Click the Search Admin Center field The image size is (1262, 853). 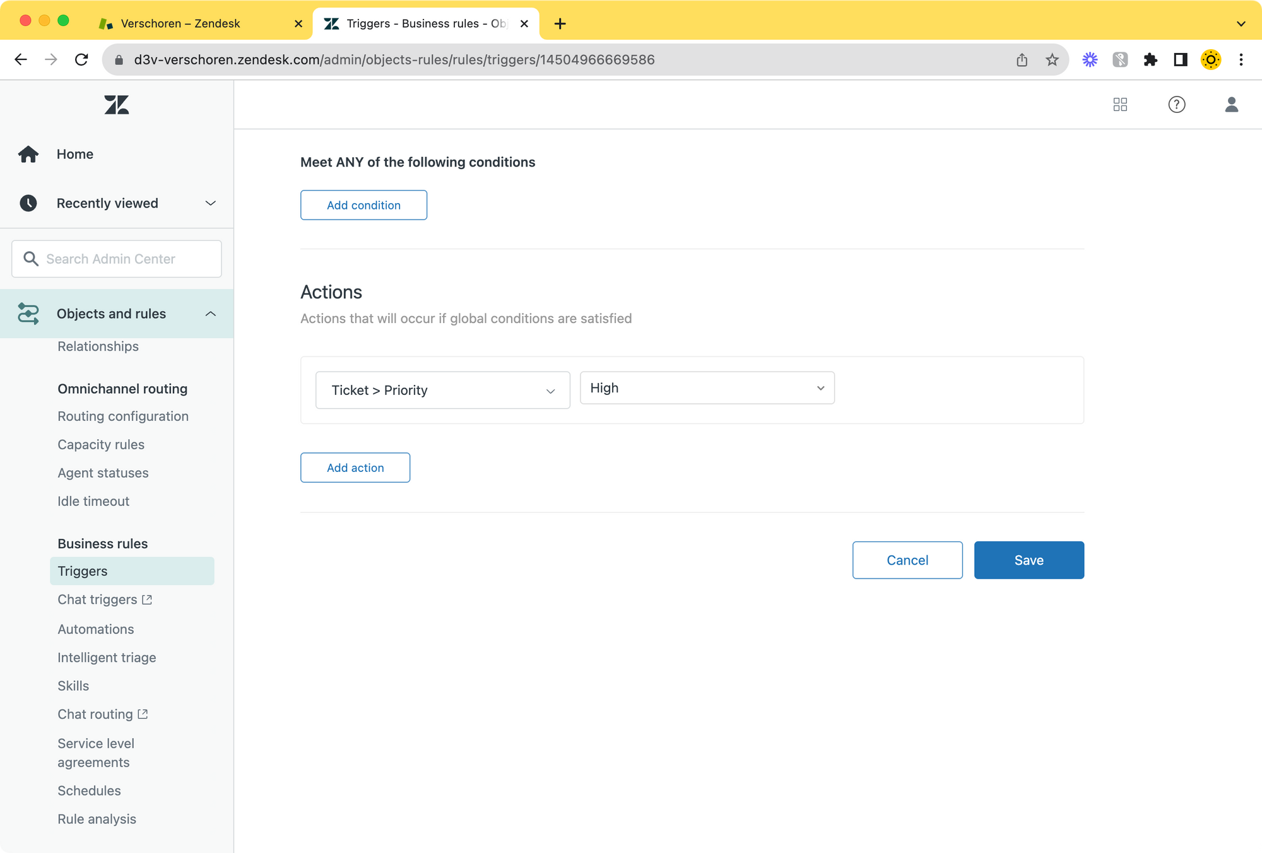(117, 259)
